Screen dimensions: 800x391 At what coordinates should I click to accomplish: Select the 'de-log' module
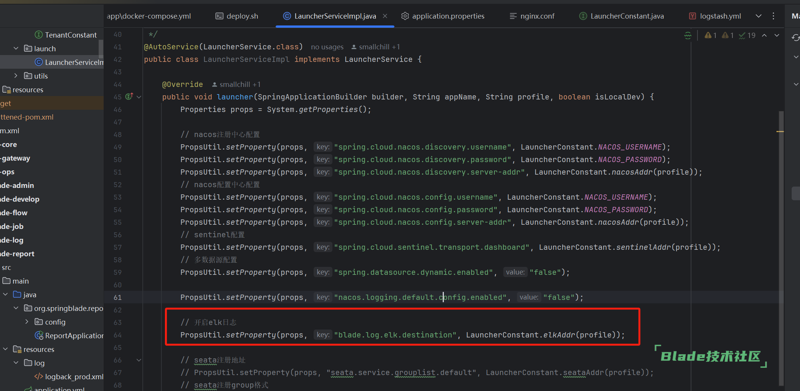[52, 240]
